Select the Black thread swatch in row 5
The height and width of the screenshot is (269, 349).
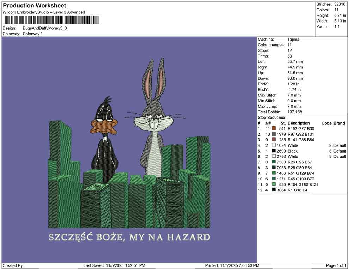pos(273,151)
